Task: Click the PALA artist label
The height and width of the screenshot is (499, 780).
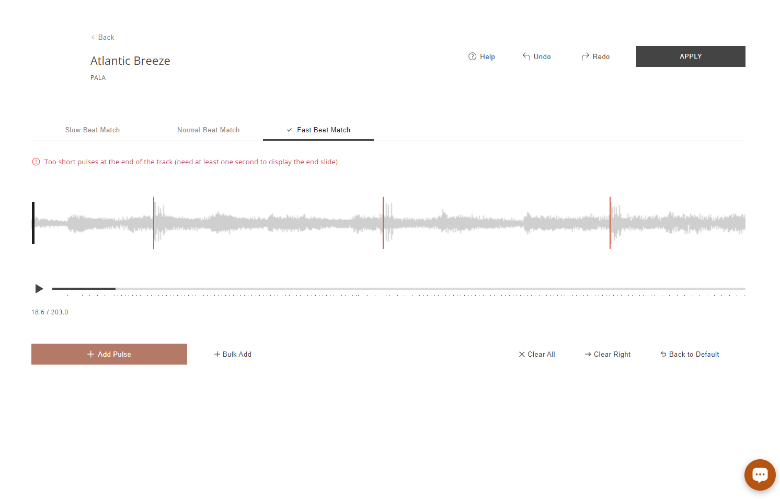Action: coord(98,78)
